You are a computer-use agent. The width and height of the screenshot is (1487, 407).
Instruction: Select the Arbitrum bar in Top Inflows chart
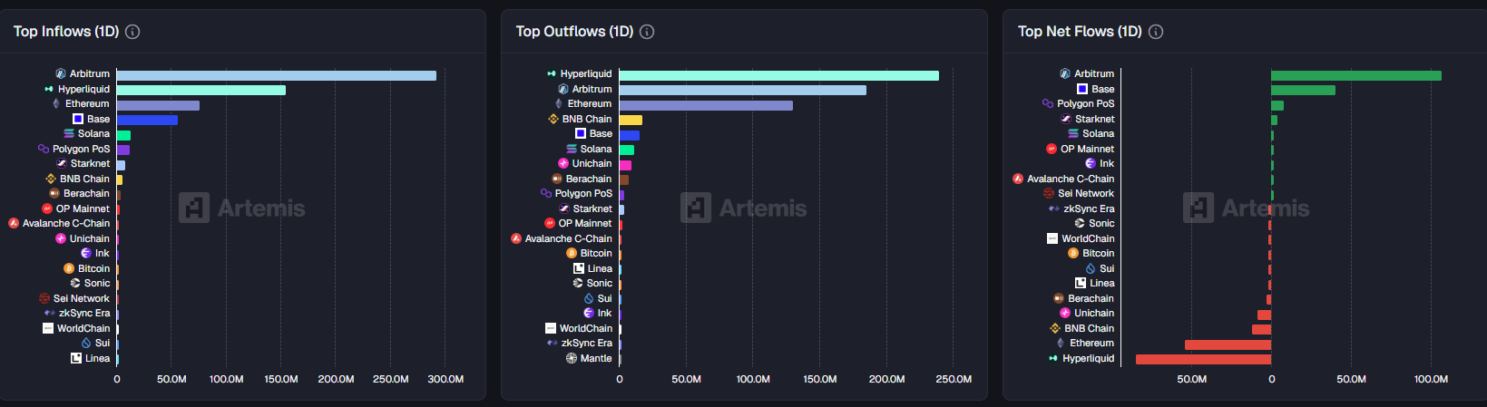276,75
